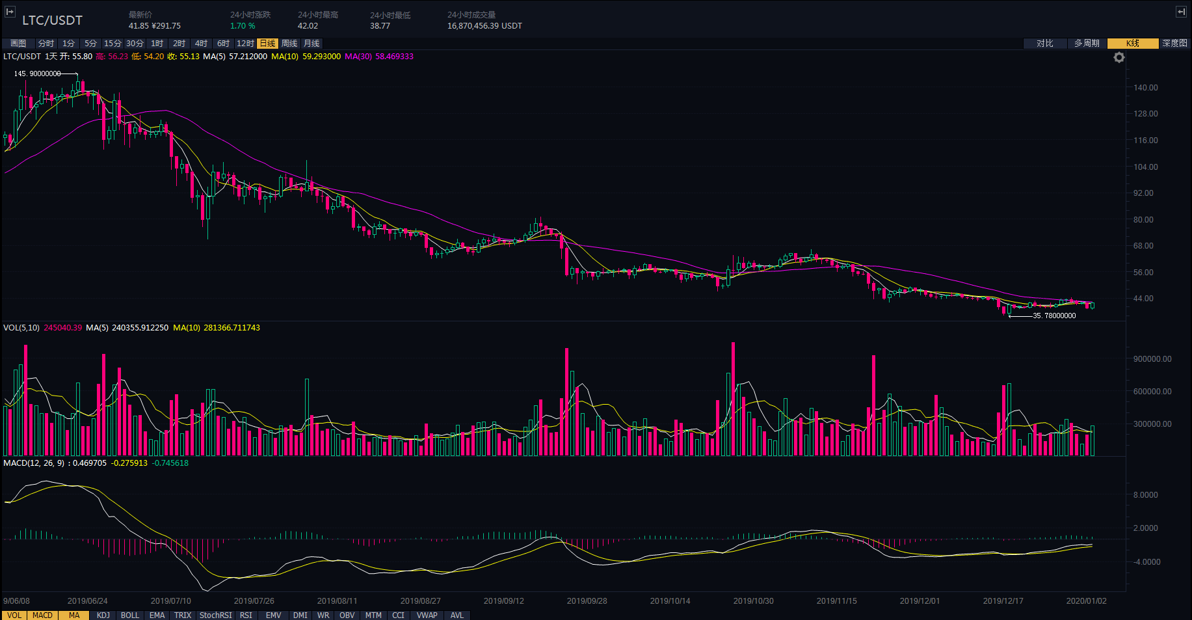
Task: Click the 24h low 38.77 value
Action: coord(380,26)
